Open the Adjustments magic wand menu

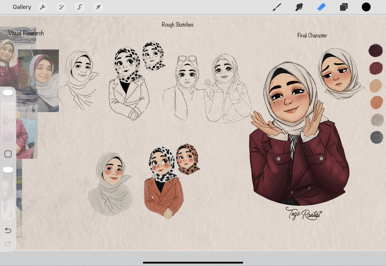pos(61,7)
